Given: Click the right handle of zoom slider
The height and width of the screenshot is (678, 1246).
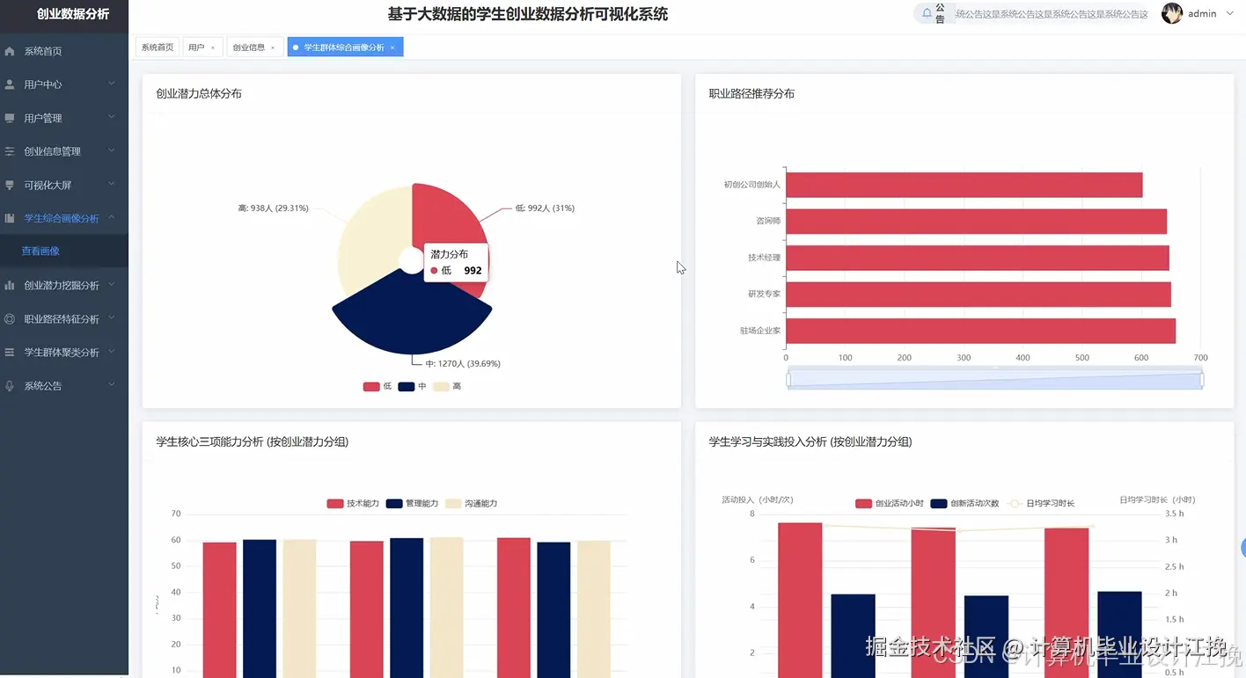Looking at the screenshot, I should click(x=1202, y=380).
